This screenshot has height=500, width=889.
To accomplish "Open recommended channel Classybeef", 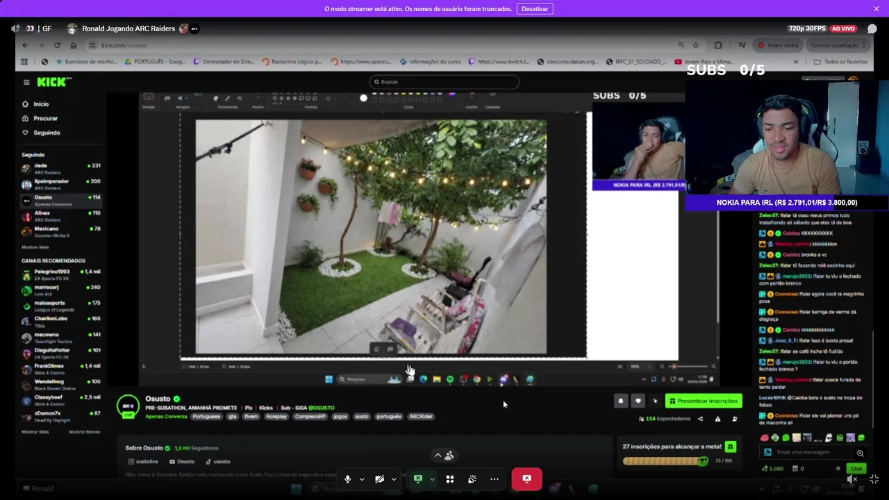I will tap(61, 400).
